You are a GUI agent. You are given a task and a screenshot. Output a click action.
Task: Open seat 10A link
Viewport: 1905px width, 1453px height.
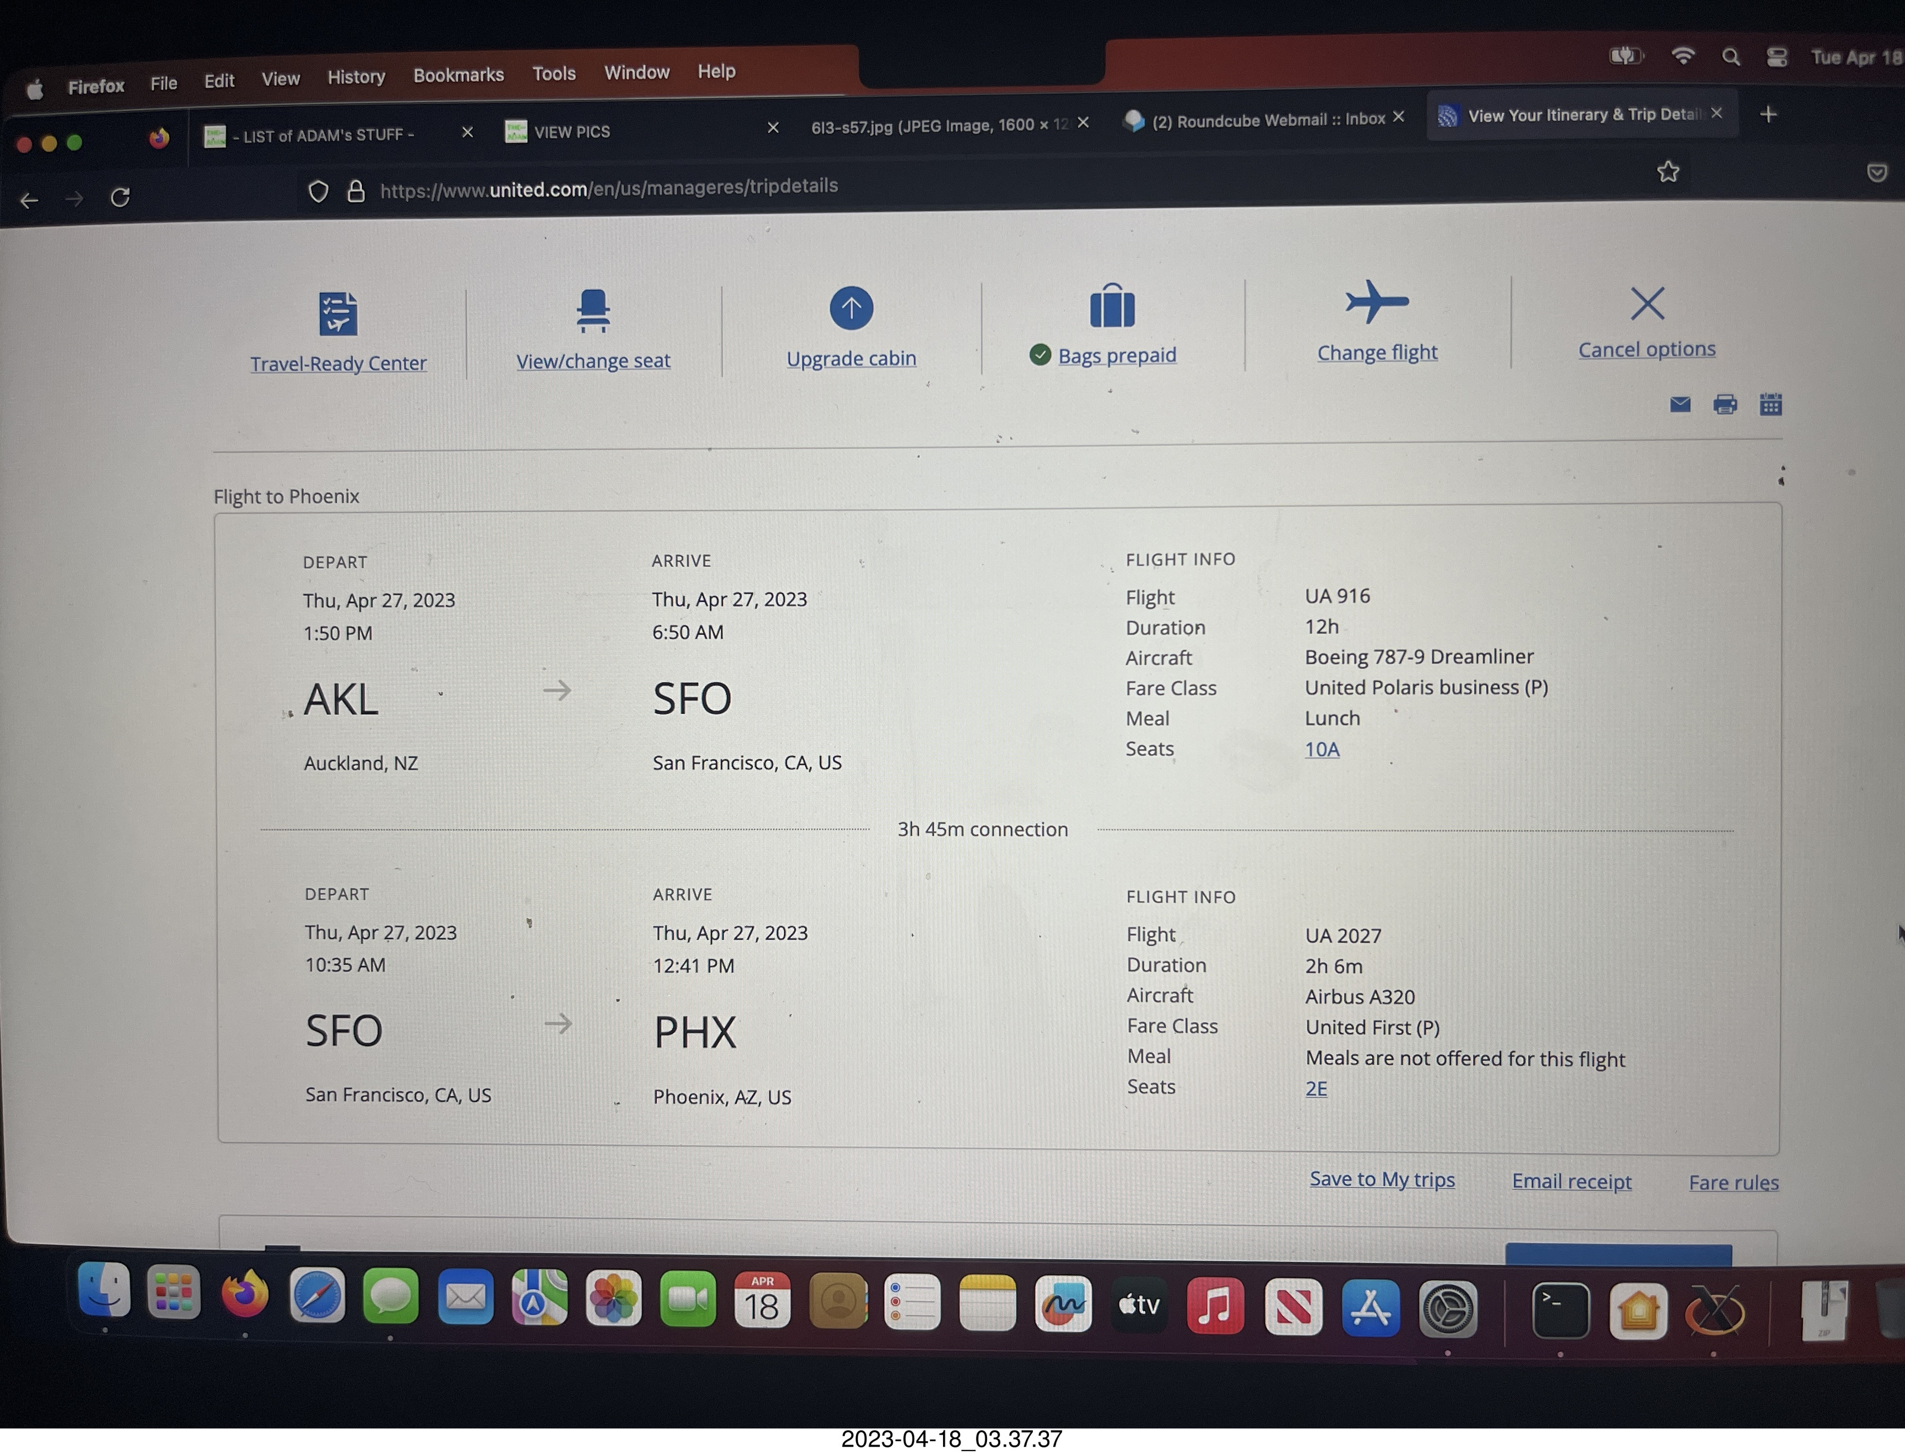(x=1322, y=749)
